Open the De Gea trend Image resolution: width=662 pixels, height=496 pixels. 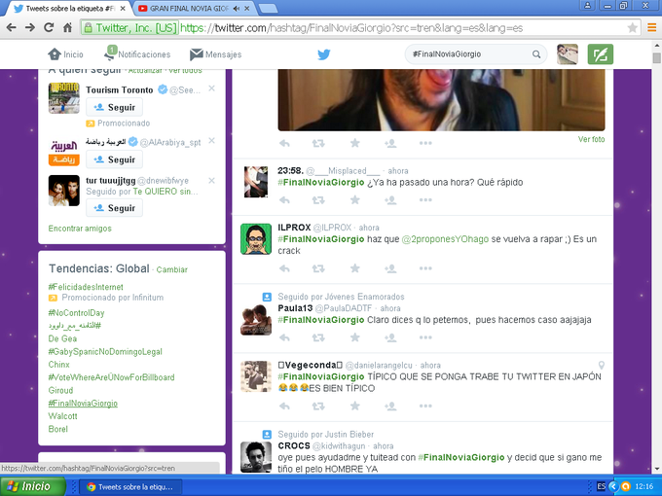62,338
